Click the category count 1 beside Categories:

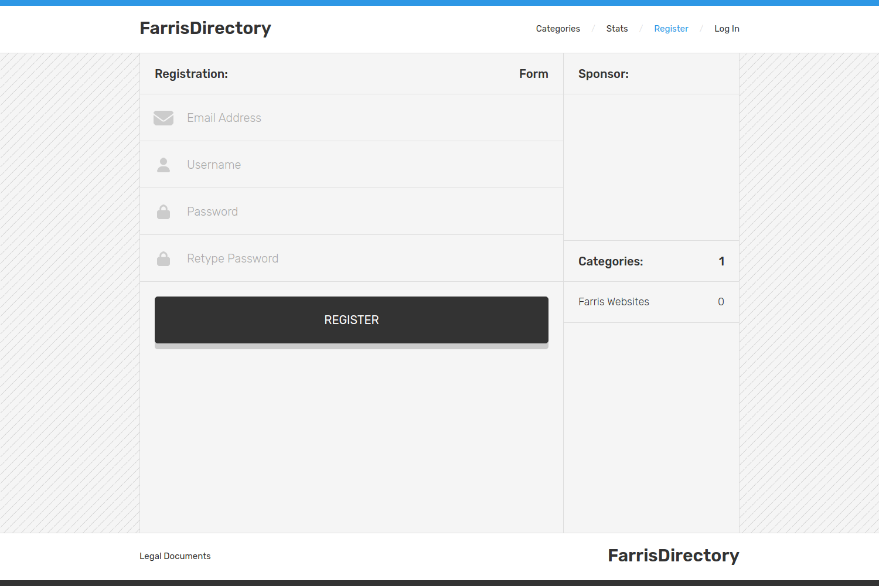pos(722,261)
